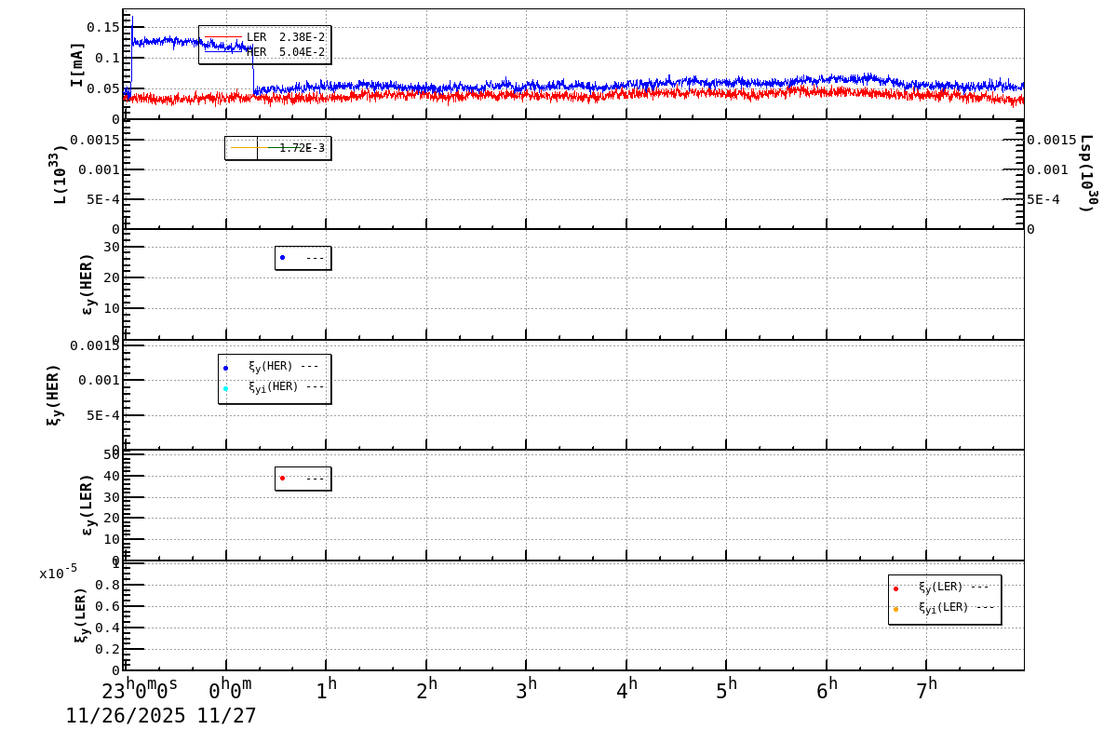Click the 5h time axis label

[727, 689]
